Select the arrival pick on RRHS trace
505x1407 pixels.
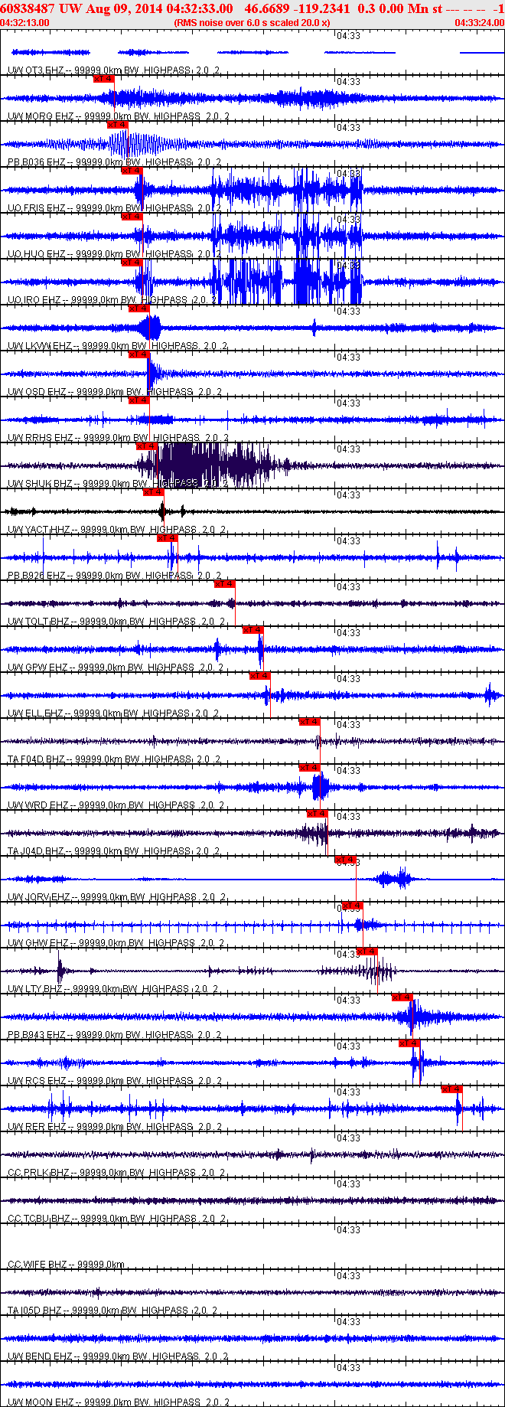tap(138, 400)
